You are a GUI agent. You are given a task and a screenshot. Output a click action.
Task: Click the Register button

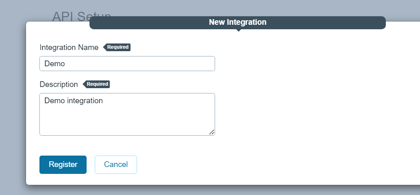tap(63, 165)
